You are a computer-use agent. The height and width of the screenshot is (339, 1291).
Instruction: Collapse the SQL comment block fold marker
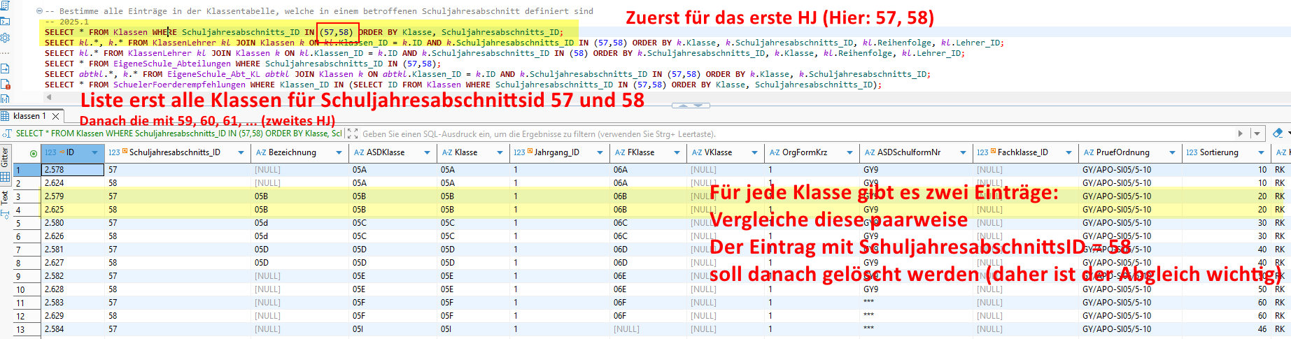(39, 11)
